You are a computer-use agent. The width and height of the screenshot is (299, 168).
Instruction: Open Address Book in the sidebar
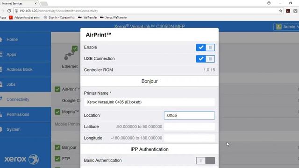coord(25,70)
